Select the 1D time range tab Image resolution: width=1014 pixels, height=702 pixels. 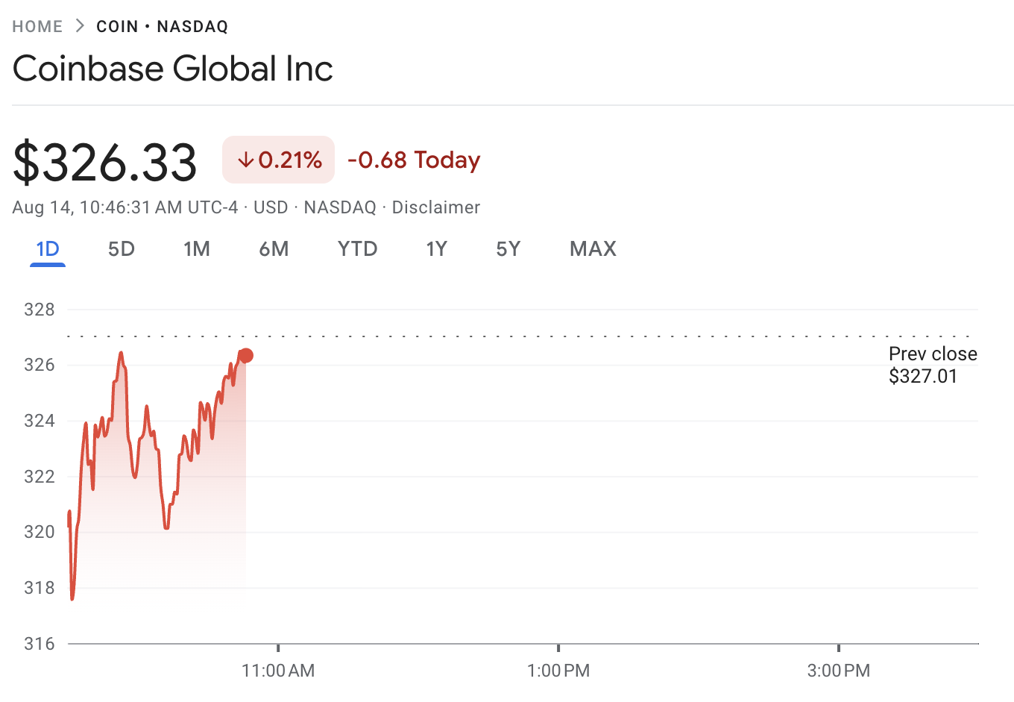(x=48, y=249)
